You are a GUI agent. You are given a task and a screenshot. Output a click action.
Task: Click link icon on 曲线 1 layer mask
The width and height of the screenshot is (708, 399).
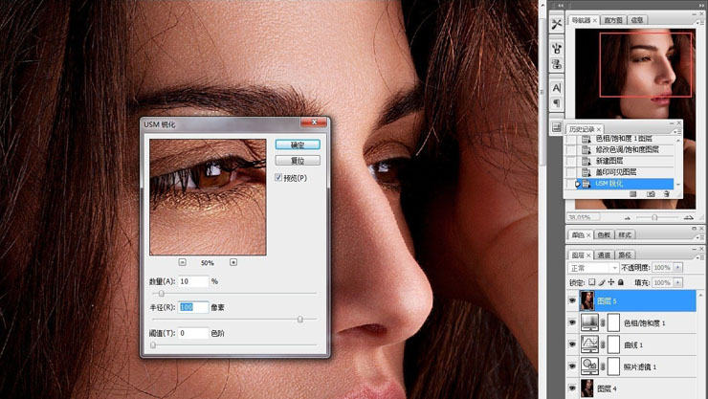[603, 344]
